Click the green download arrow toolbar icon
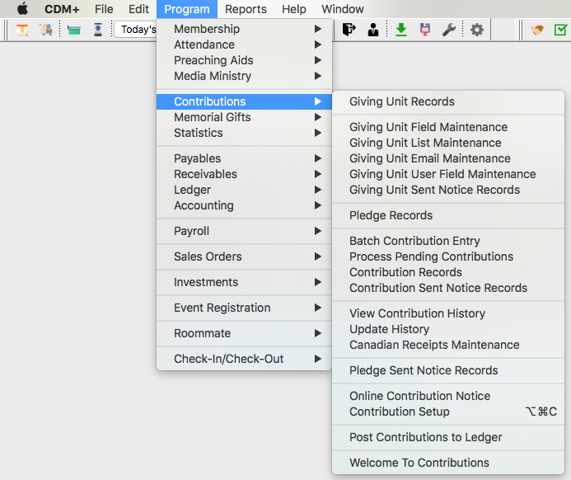 coord(401,30)
